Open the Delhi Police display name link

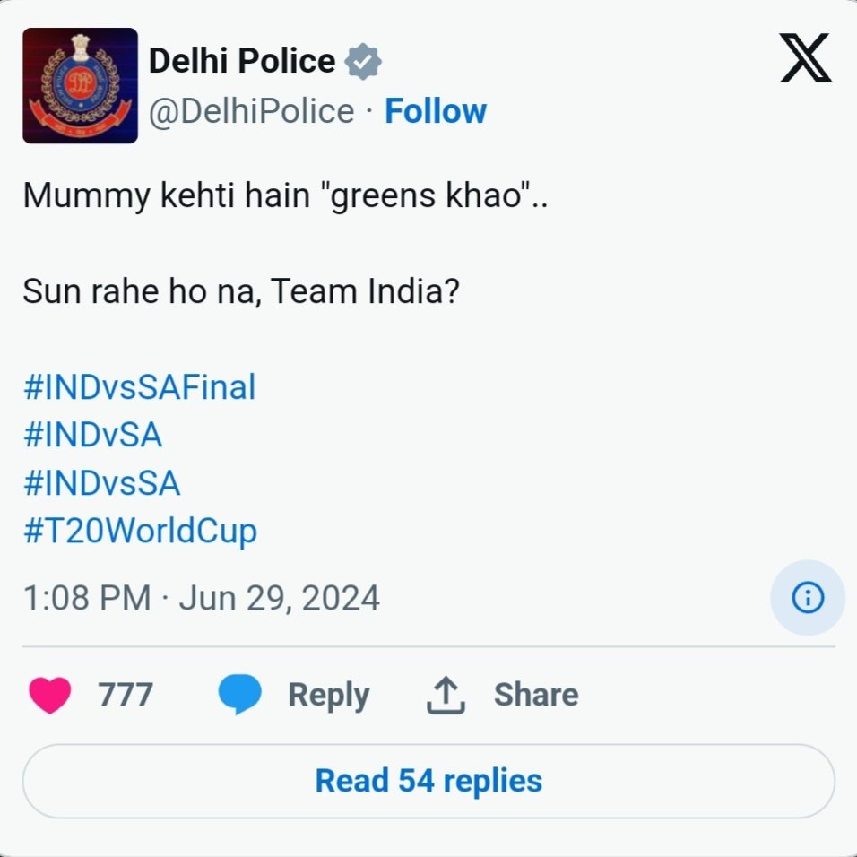point(241,61)
